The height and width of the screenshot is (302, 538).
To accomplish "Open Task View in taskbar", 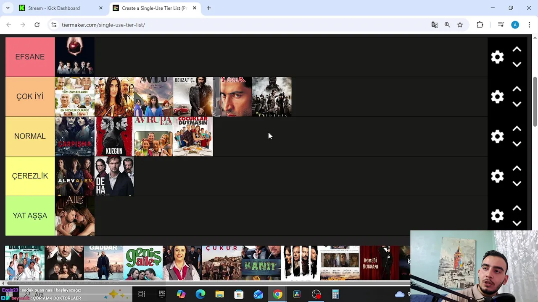I will 142,294.
